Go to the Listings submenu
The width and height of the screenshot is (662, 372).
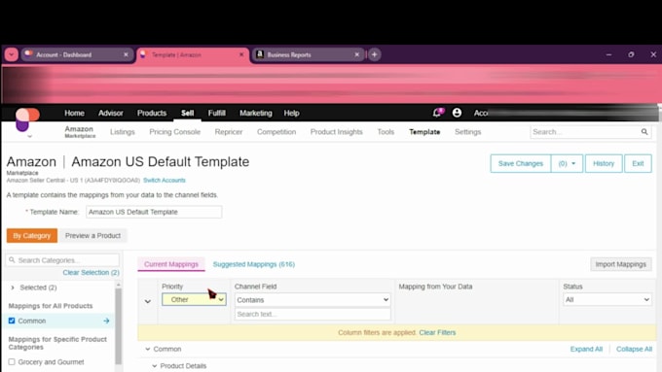click(x=123, y=132)
